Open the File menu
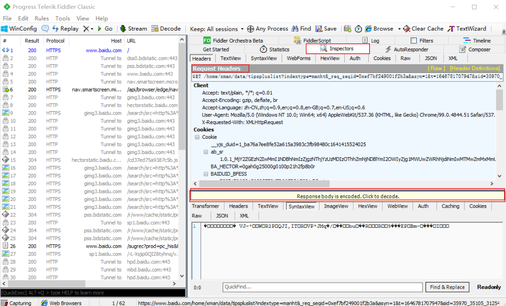Image resolution: width=506 pixels, height=306 pixels. click(7, 18)
